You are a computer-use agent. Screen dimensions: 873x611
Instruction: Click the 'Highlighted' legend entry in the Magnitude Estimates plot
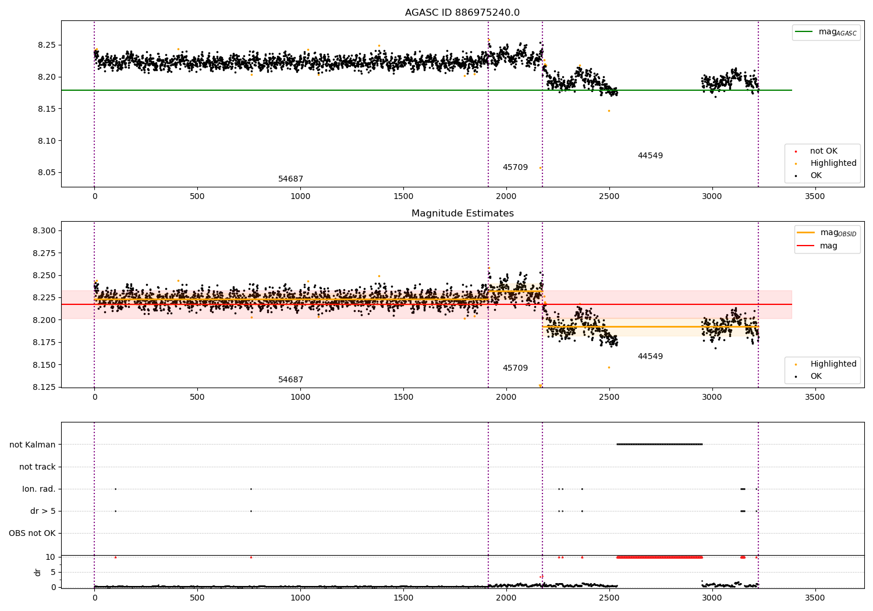point(826,364)
